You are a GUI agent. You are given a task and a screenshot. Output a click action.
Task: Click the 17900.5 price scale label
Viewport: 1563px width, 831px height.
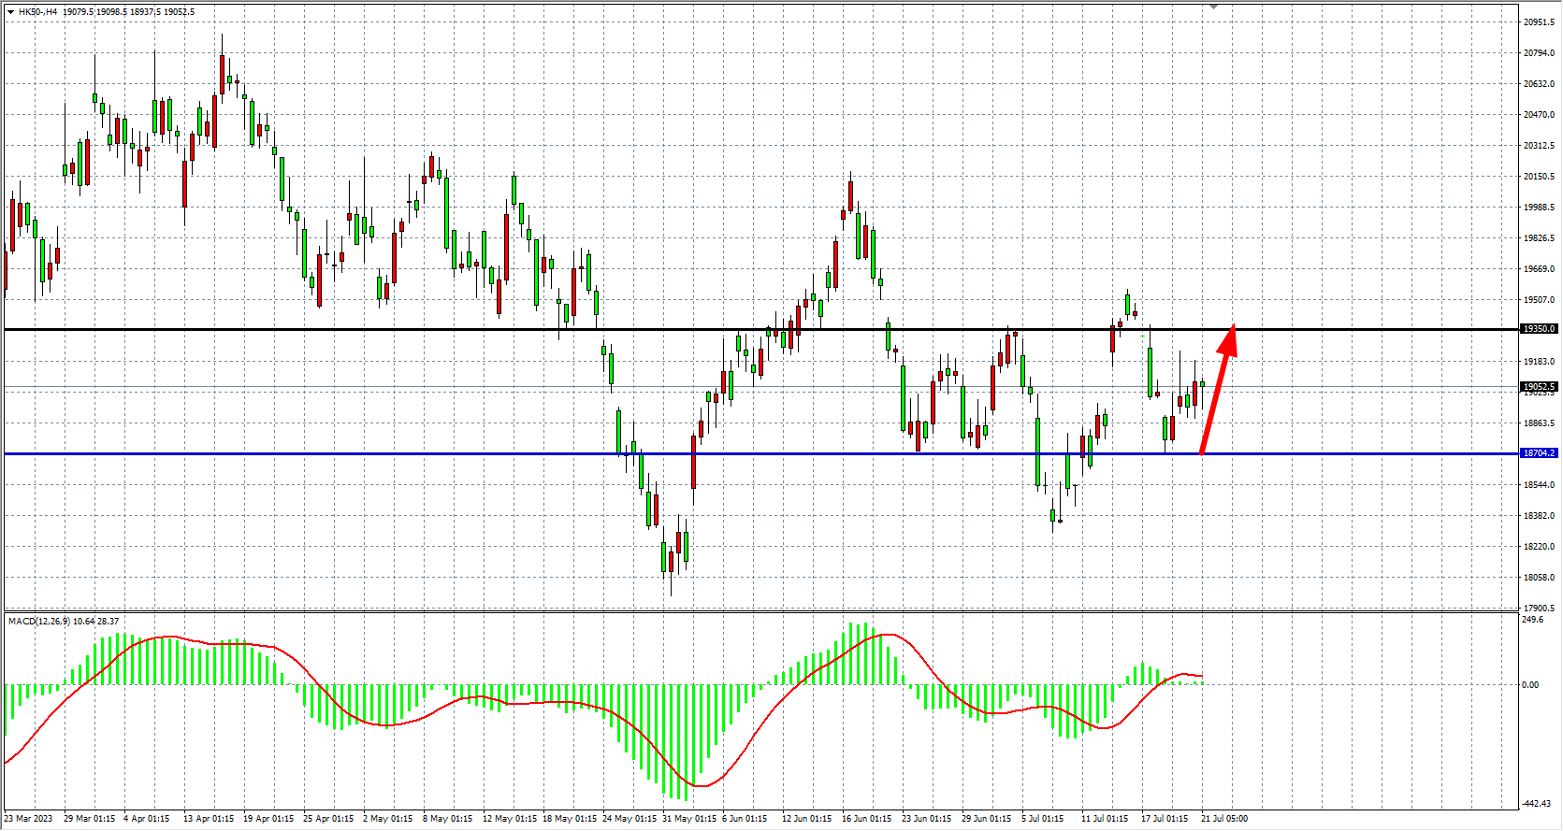(x=1539, y=609)
